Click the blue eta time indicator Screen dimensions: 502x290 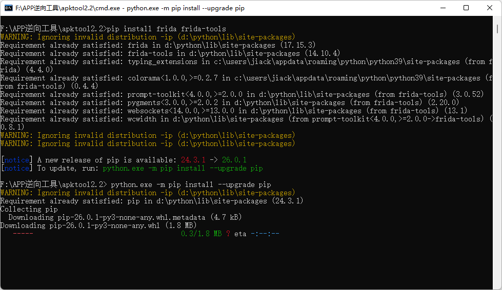[x=265, y=234]
